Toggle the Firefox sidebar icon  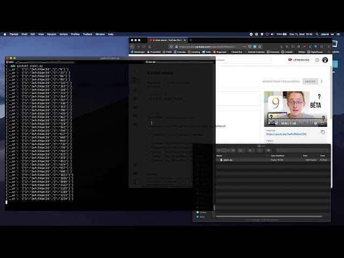(x=293, y=47)
